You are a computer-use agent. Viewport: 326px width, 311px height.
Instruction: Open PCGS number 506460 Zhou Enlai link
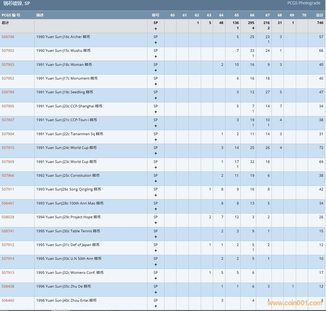tap(8, 300)
